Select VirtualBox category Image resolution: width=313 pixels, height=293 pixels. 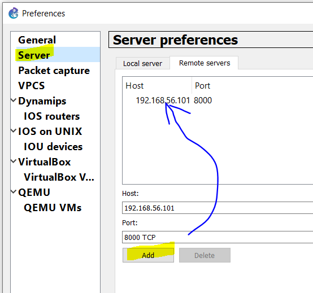(44, 162)
